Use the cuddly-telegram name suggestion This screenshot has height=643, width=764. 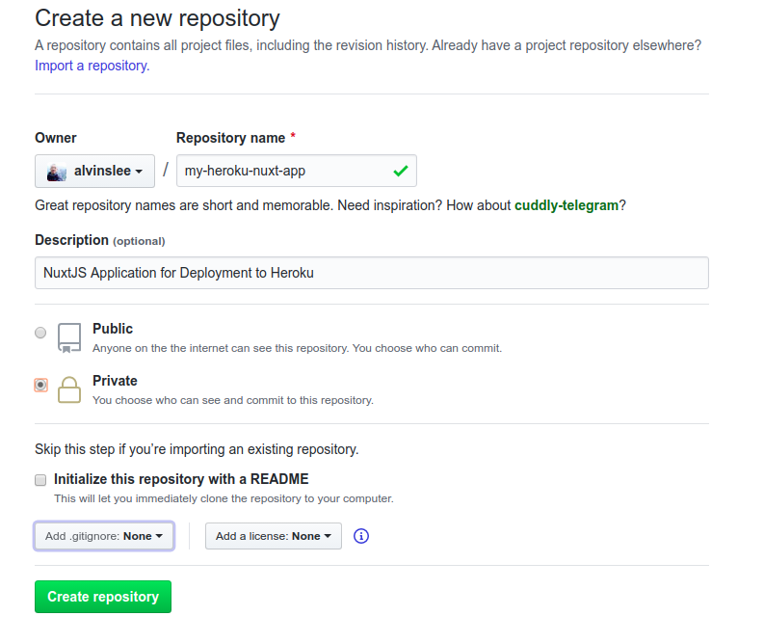566,205
